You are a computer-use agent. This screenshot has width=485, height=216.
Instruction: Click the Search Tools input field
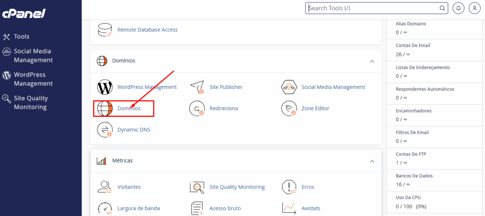tap(377, 9)
